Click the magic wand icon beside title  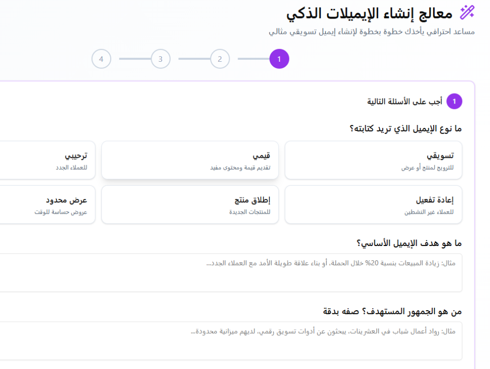point(467,13)
